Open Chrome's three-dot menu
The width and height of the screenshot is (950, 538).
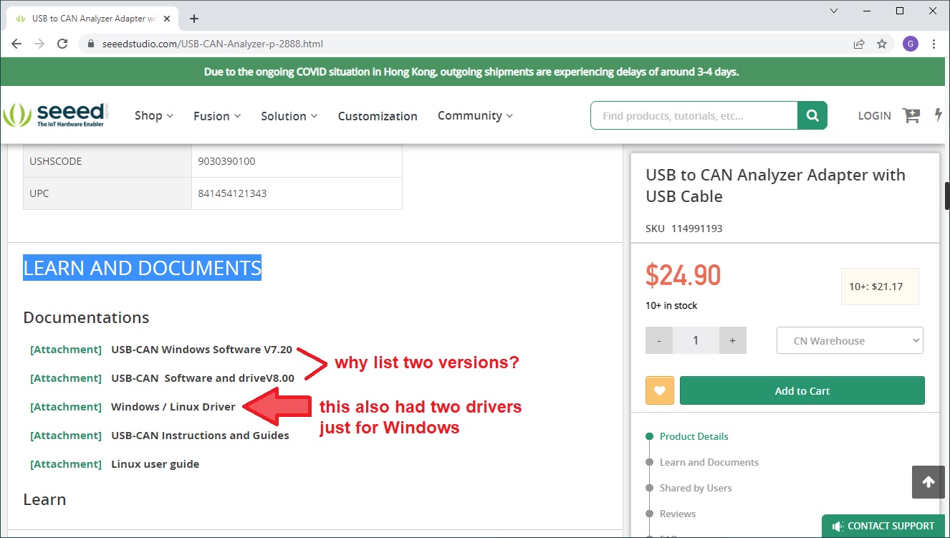tap(934, 44)
